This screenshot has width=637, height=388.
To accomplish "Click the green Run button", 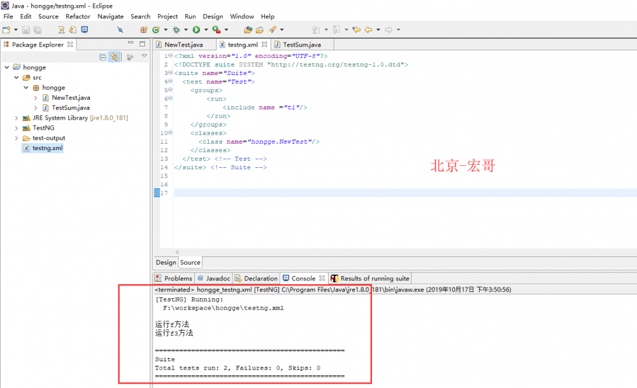I will click(196, 30).
